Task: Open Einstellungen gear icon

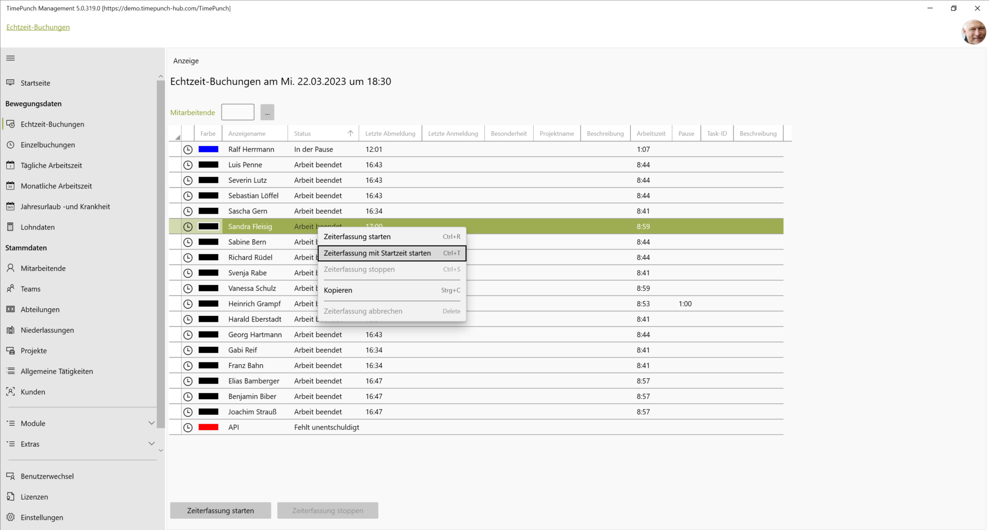Action: point(10,517)
